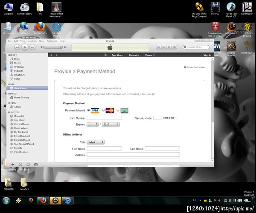Click the iTunes Previous track button

17,47
